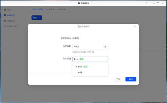Image resolution: width=167 pixels, height=103 pixels.
Task: Click the bottom three-dots more options icon
Action: pyautogui.click(x=157, y=59)
